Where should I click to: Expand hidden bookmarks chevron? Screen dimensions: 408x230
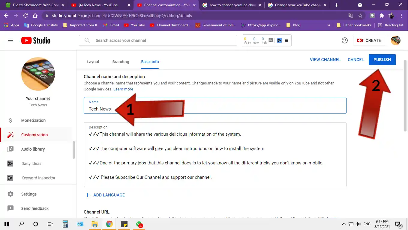[x=329, y=25]
